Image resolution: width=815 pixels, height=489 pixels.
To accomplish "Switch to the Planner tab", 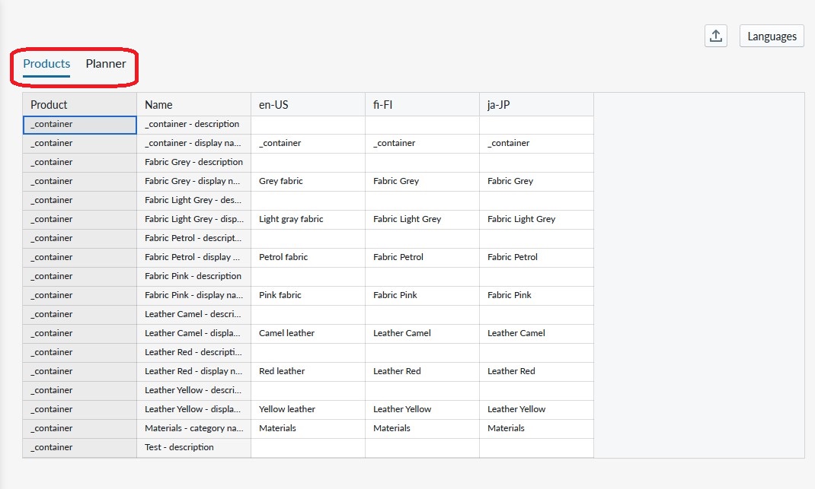I will click(106, 64).
